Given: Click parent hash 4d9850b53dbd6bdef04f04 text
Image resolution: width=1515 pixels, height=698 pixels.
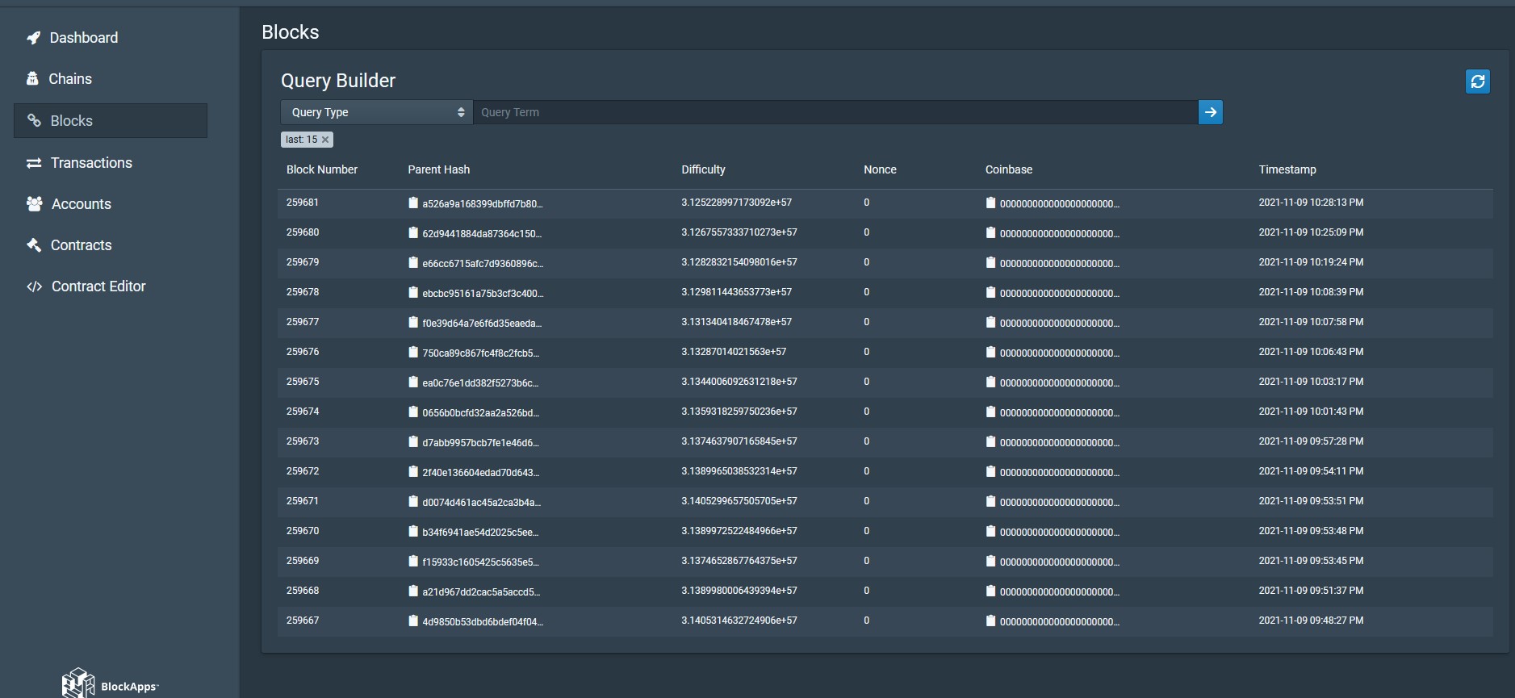Looking at the screenshot, I should click(x=483, y=621).
